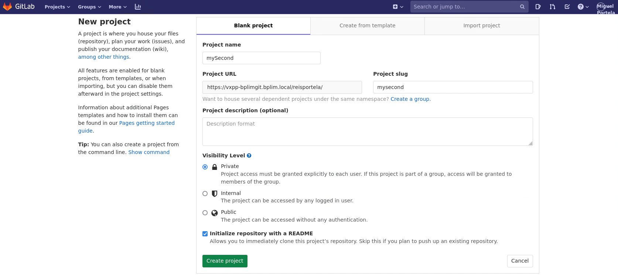Image resolution: width=618 pixels, height=277 pixels.
Task: Follow the Show command link
Action: [149, 152]
